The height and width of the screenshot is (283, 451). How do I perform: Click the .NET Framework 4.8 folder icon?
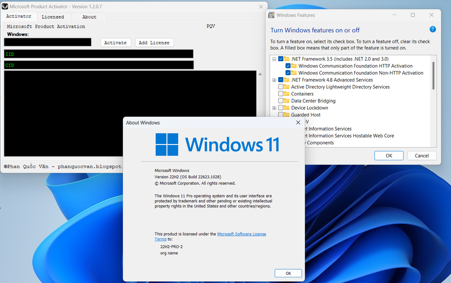pos(287,80)
